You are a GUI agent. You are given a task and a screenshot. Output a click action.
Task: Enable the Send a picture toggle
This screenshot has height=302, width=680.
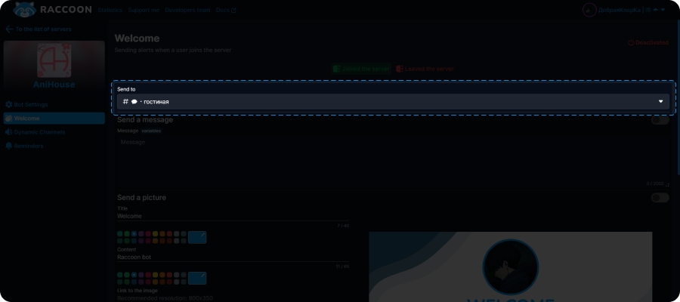(660, 198)
